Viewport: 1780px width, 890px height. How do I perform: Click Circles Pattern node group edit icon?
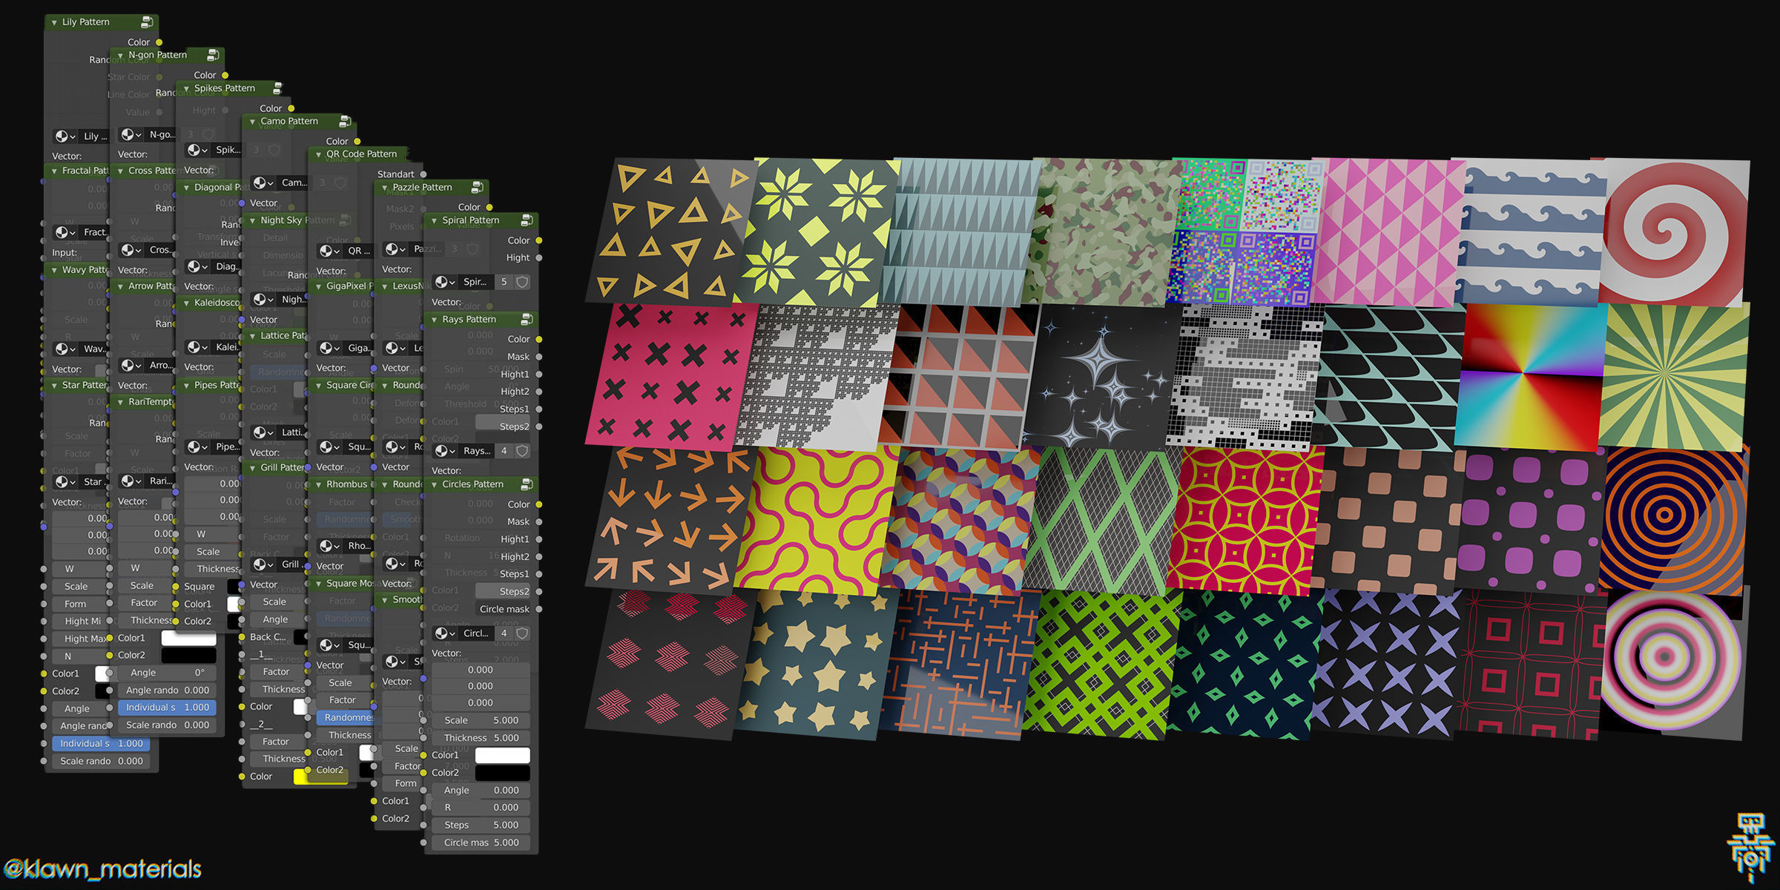[527, 484]
